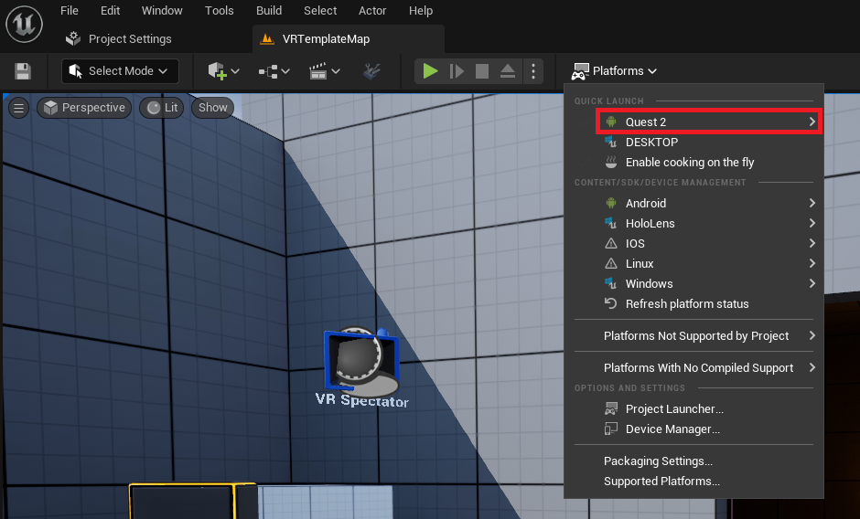Screen dimensions: 860x519
Task: Expand Platforms With No Compiled Support
Action: (693, 367)
